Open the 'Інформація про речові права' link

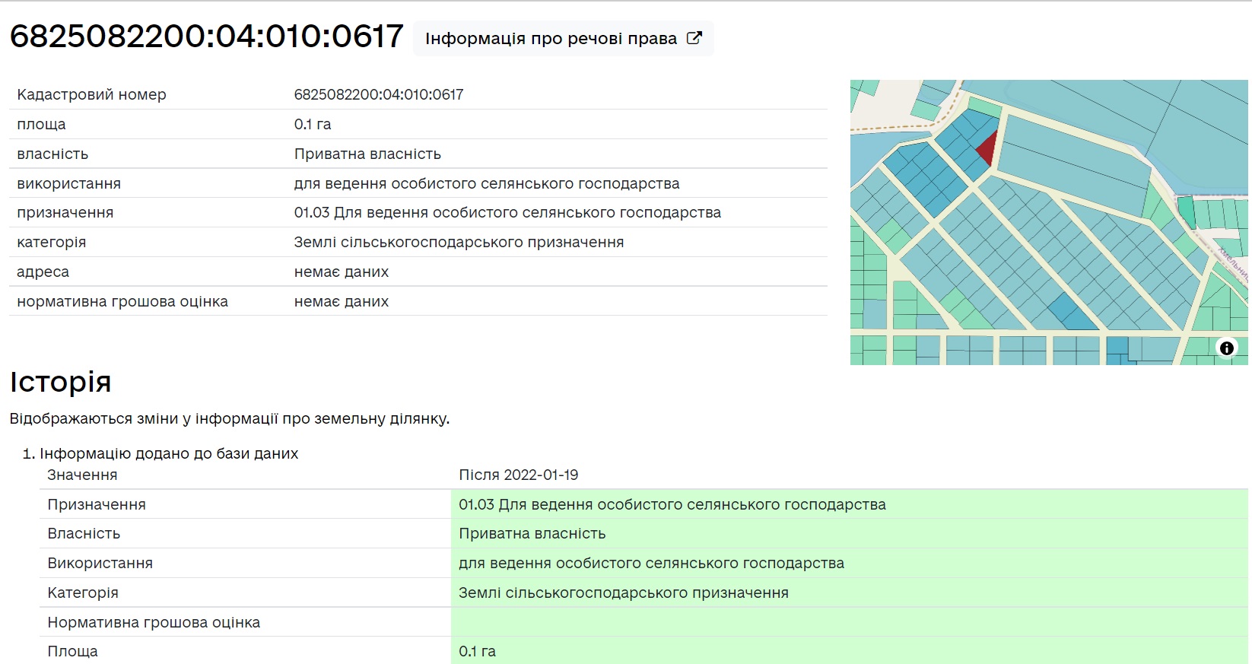point(551,39)
